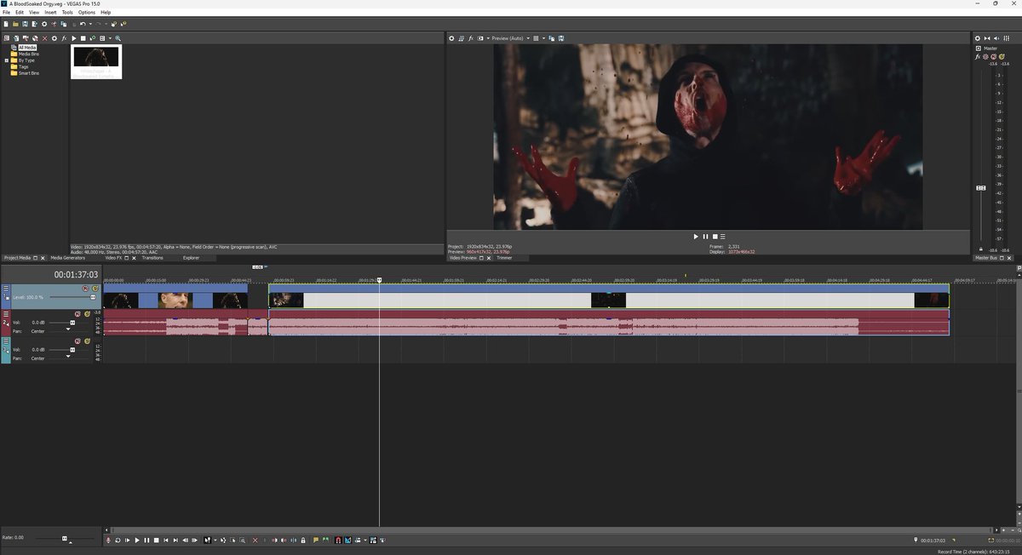Toggle snapping with the magnet icon

337,540
